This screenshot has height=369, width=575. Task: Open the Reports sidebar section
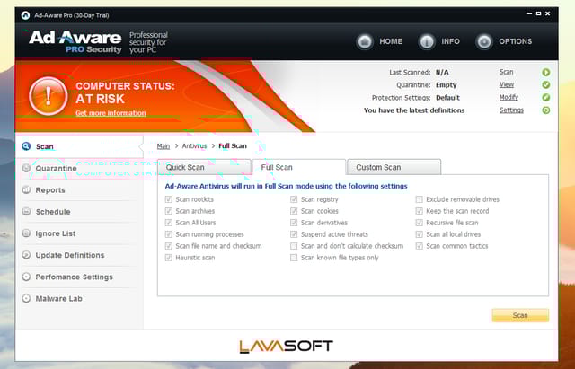point(79,189)
